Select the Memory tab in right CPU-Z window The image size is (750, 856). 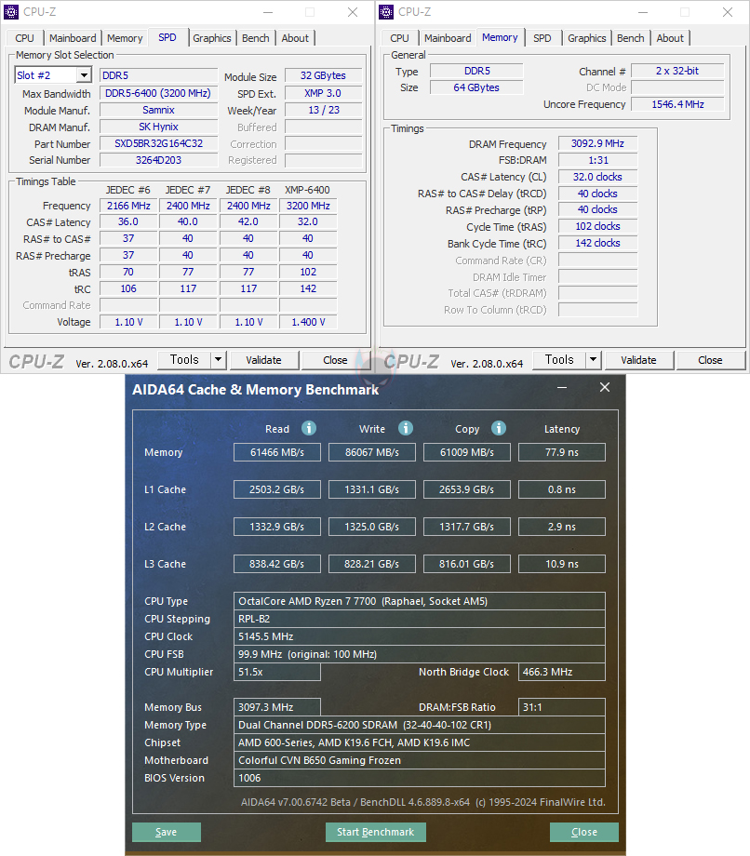[500, 37]
